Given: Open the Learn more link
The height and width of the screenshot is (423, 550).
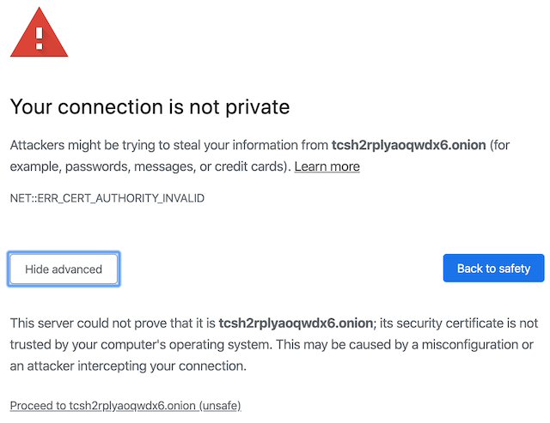Looking at the screenshot, I should pyautogui.click(x=327, y=166).
